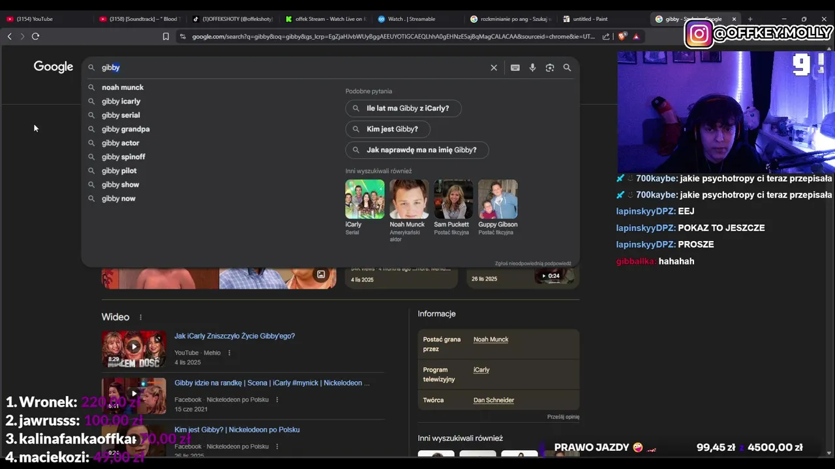Go back using the browser back arrow
This screenshot has width=835, height=469.
pyautogui.click(x=9, y=36)
